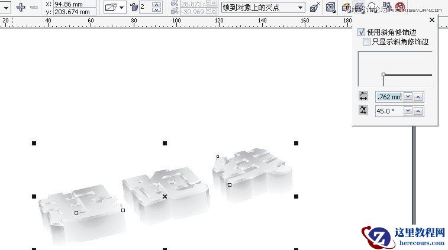This screenshot has height=250, width=448.
Task: Click the horizontal ruler at 100 mark
Action: pos(176,21)
